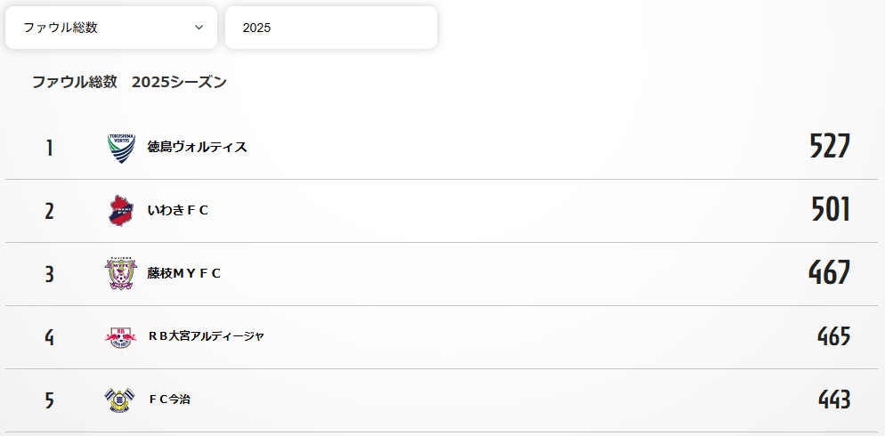Click the 467 fouls value for Fujieda

click(829, 273)
